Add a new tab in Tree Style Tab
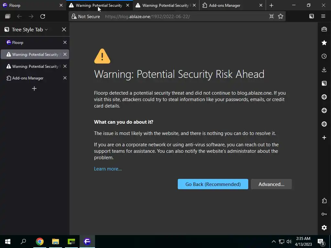331x248 pixels. [x=34, y=88]
